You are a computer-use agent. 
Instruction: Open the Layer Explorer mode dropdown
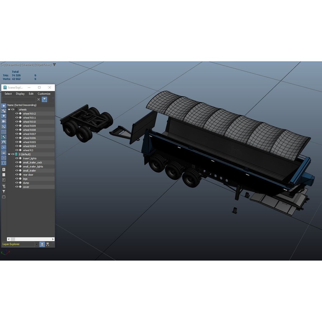[x=37, y=244]
